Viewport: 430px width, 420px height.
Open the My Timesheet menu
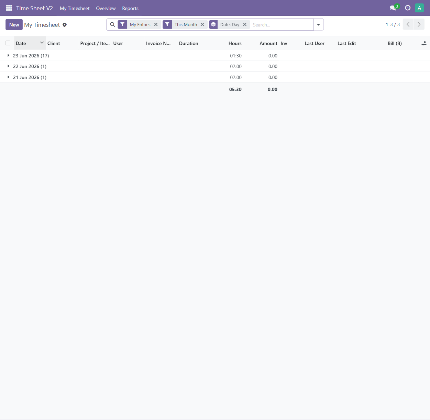[x=75, y=8]
